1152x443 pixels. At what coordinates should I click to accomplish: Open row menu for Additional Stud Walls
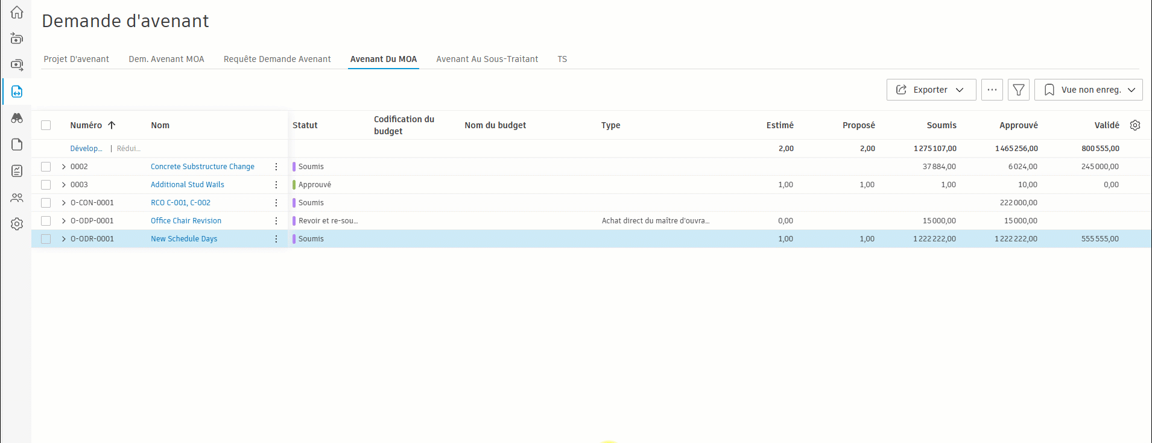(276, 185)
